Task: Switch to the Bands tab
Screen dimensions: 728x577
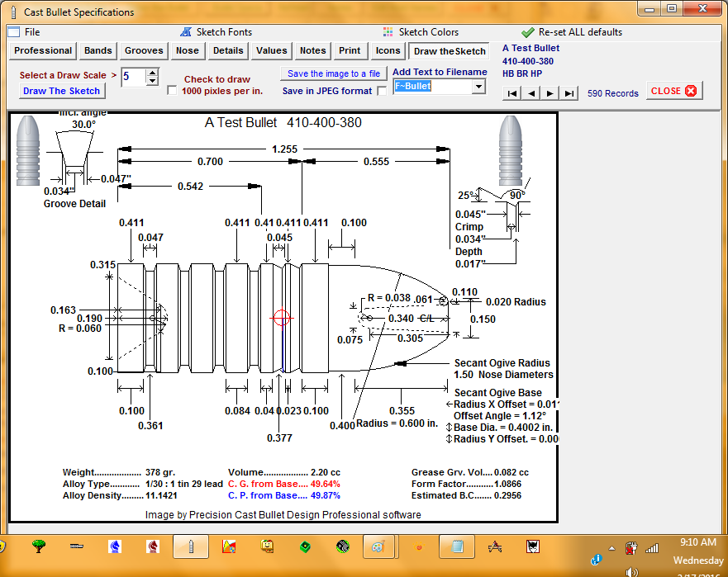Action: tap(98, 50)
